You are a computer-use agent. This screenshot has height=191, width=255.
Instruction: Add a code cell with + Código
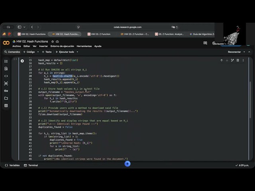click(29, 52)
